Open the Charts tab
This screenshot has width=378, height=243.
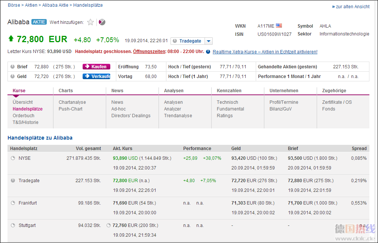point(65,90)
